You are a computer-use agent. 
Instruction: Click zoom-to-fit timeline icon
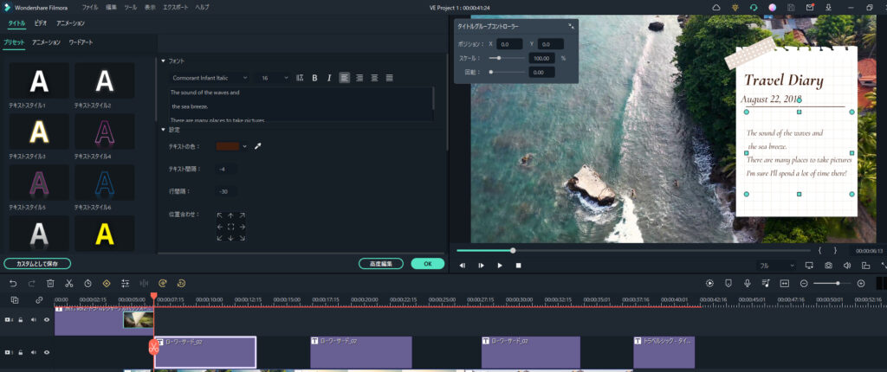tap(785, 283)
